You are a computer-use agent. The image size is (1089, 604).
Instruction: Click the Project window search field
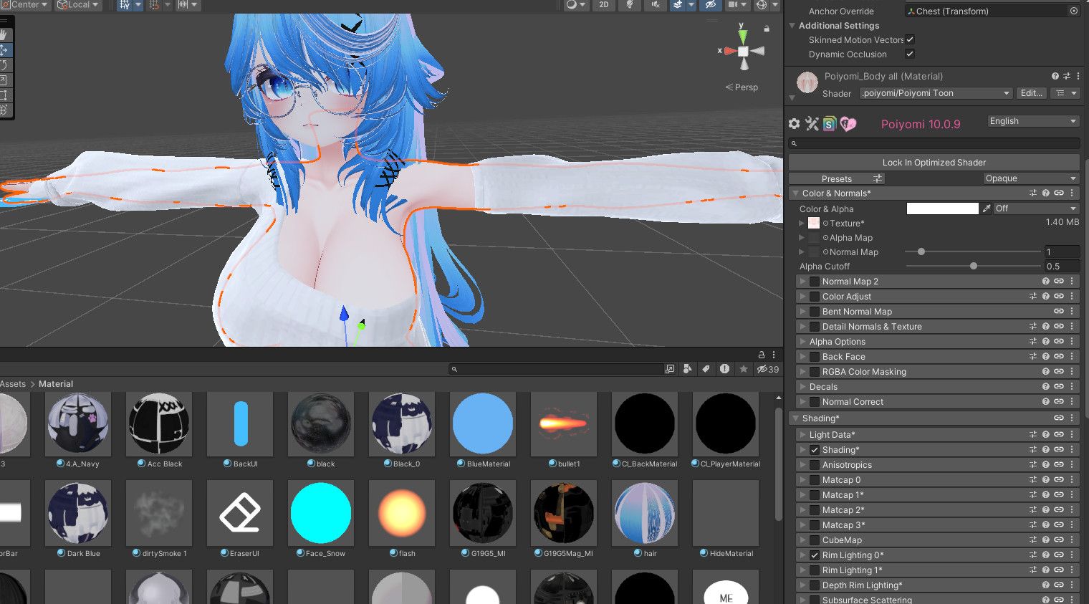[x=557, y=369]
